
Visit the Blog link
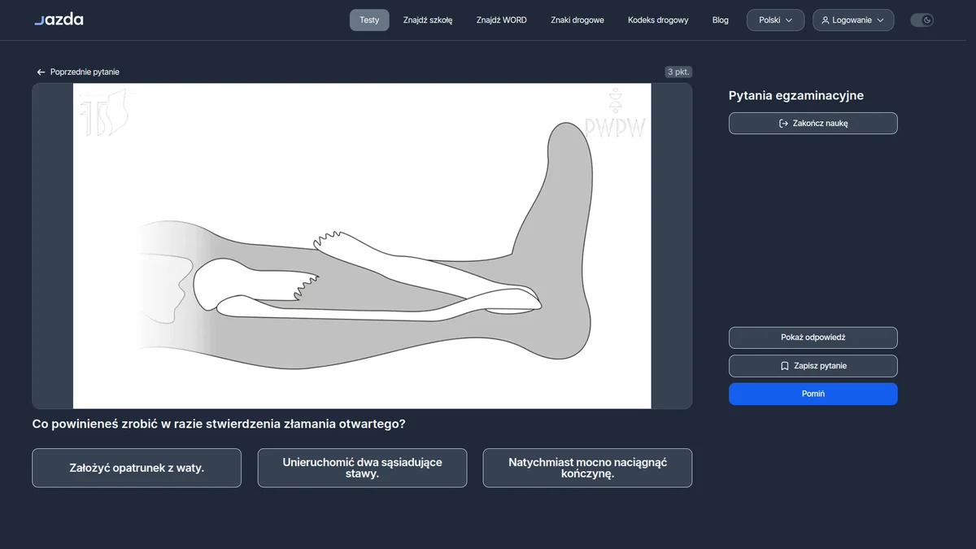pyautogui.click(x=721, y=20)
